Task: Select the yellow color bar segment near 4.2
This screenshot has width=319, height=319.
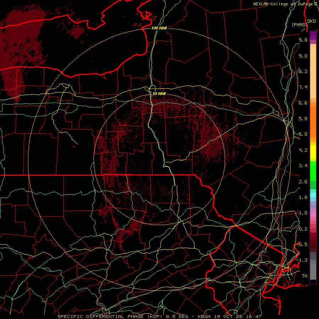Action: pos(313,152)
